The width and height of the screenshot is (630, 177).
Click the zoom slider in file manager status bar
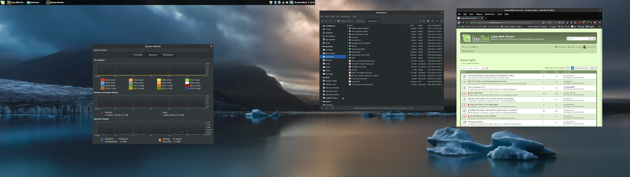(437, 108)
